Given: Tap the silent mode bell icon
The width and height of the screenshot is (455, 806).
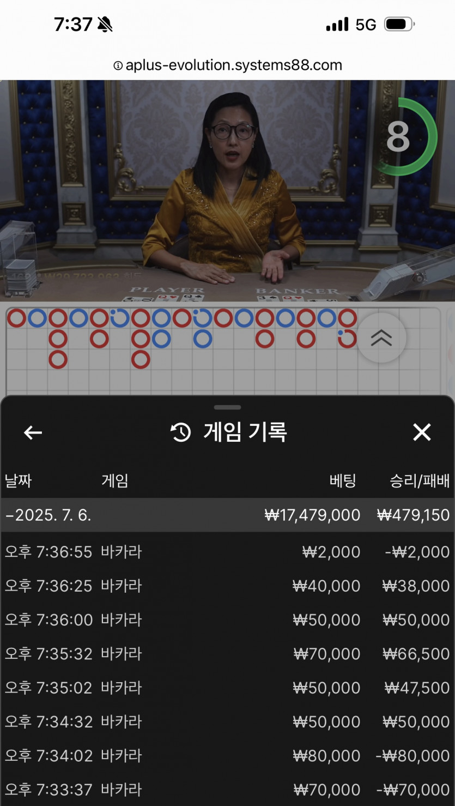Looking at the screenshot, I should pos(105,25).
